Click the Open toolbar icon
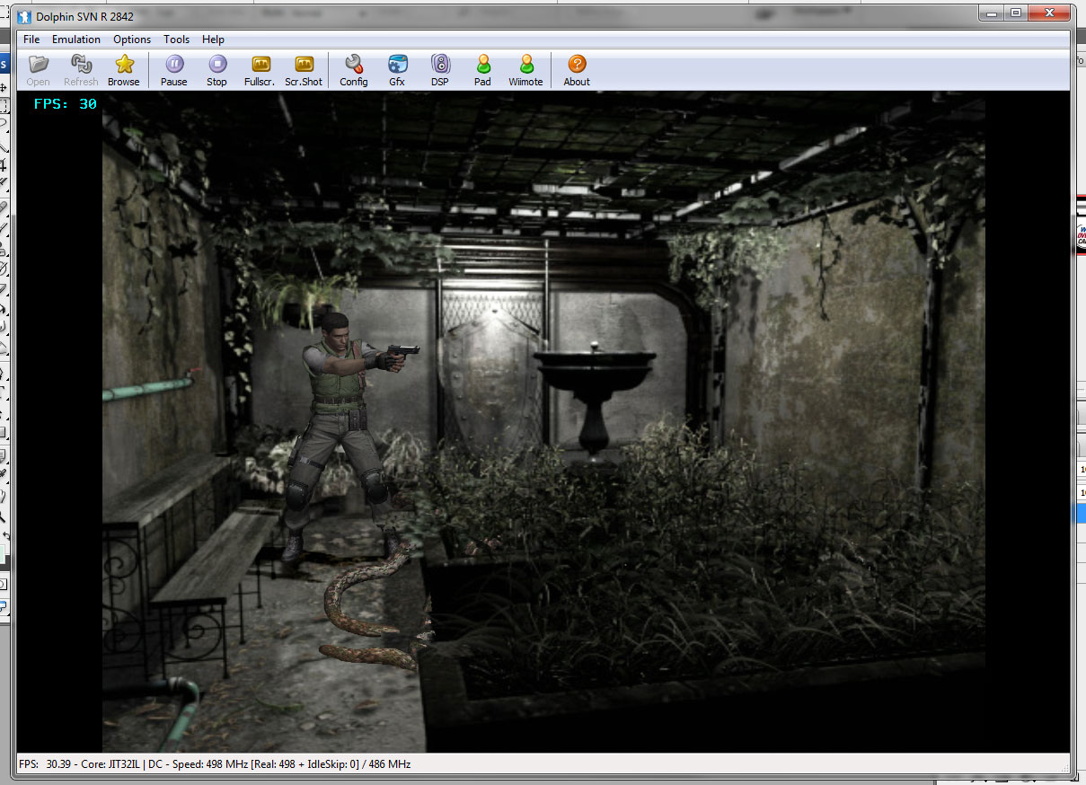Screen dimensions: 1086x785 pos(39,69)
